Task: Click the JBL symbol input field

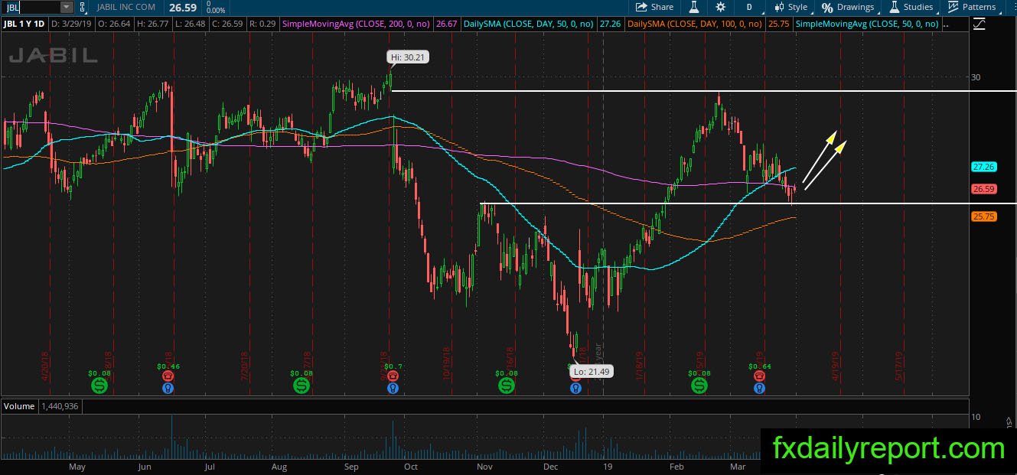Action: point(30,7)
